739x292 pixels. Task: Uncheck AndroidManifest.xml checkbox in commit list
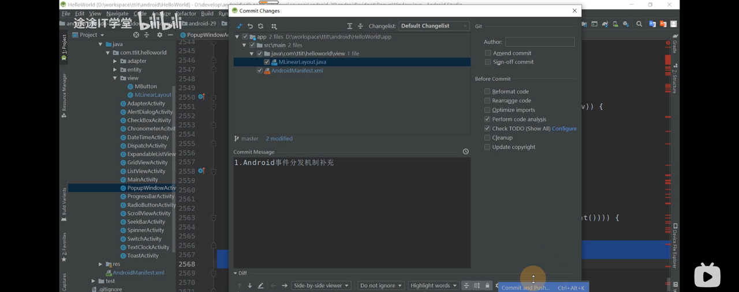[x=260, y=70]
